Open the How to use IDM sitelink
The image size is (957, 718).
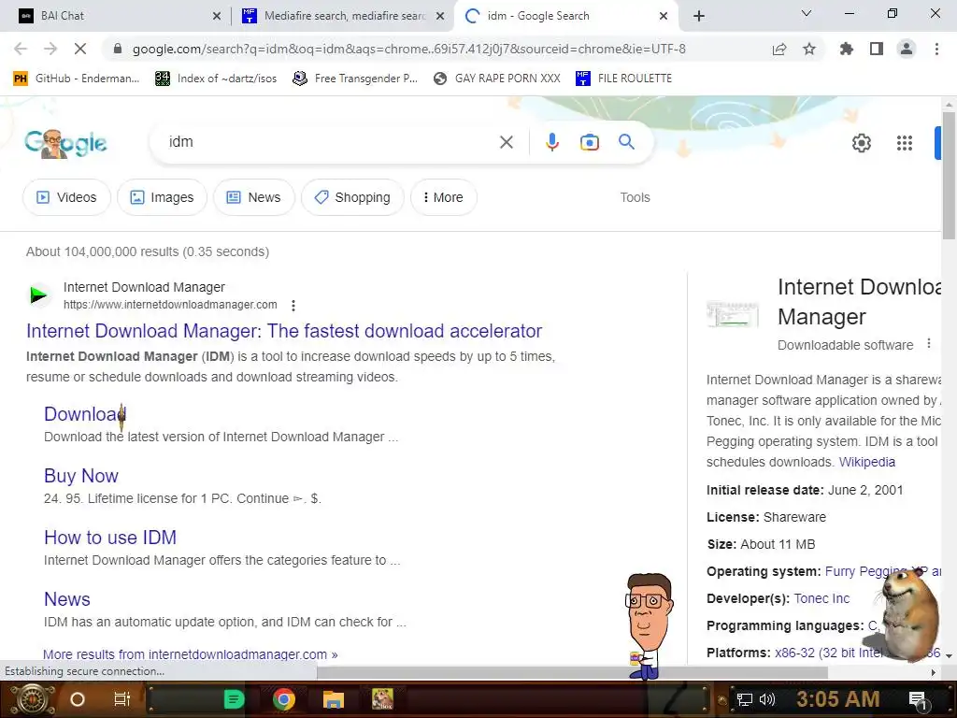coord(110,538)
